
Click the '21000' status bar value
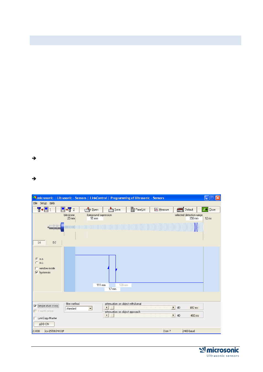36,331
